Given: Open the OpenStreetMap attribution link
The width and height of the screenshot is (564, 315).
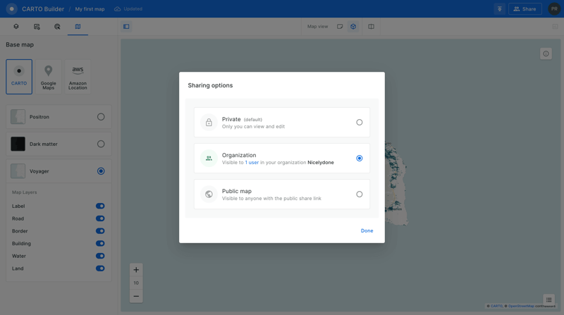Looking at the screenshot, I should [521, 306].
